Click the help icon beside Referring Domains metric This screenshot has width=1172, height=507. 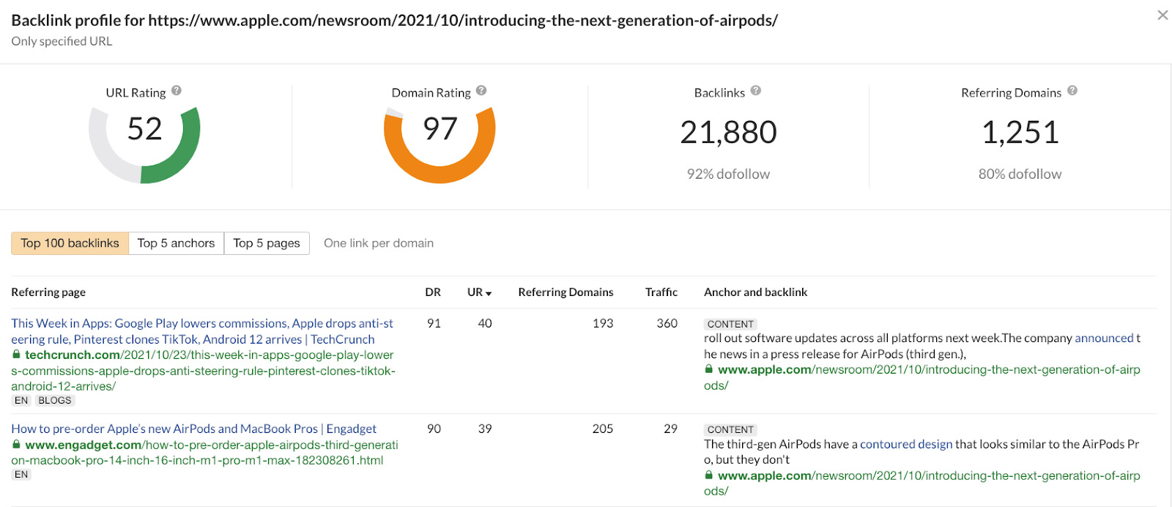[1072, 90]
